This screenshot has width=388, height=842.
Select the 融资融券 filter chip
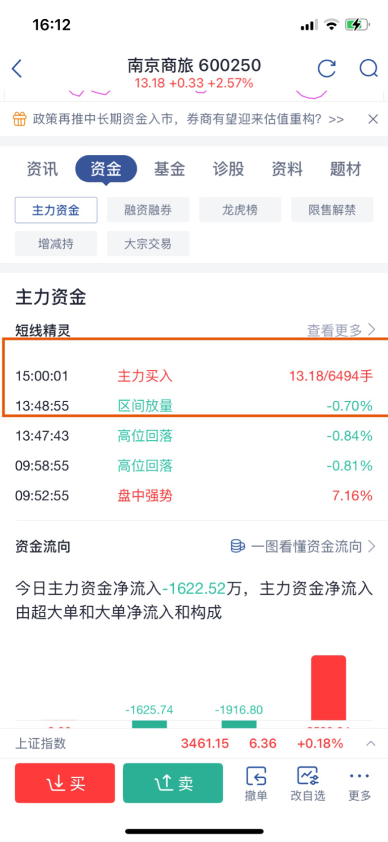pyautogui.click(x=148, y=210)
